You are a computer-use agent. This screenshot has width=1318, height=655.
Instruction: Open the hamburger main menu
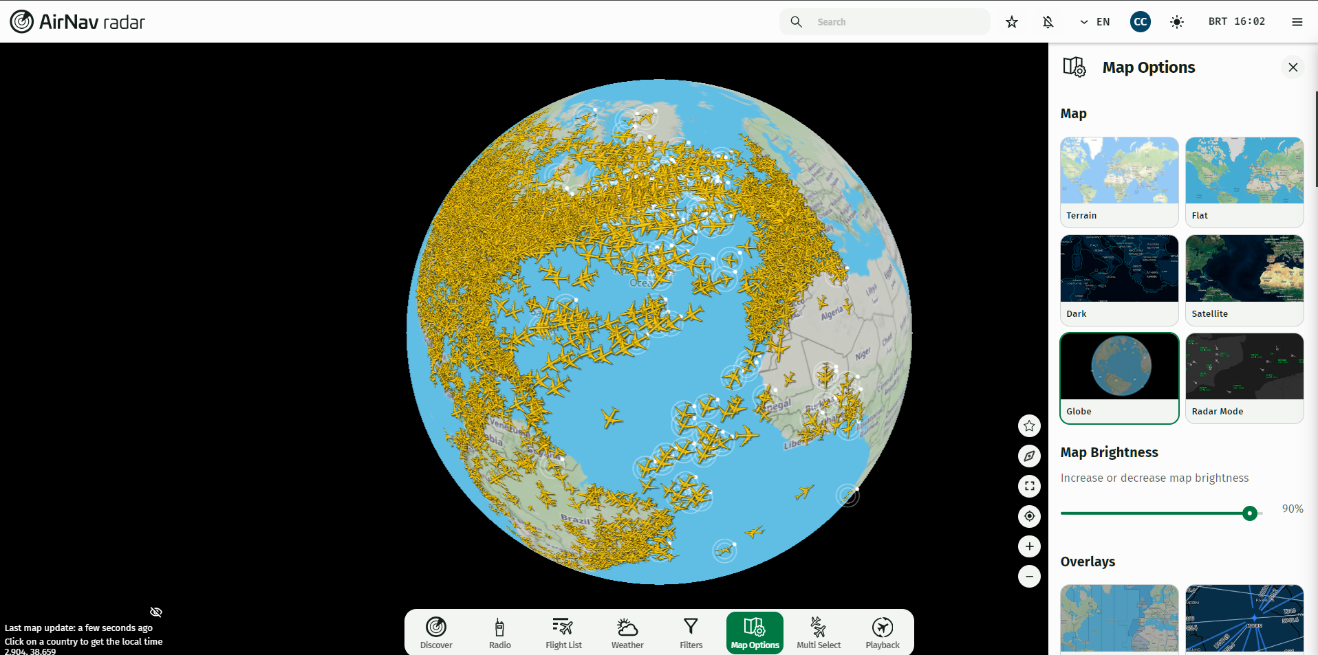(x=1297, y=22)
